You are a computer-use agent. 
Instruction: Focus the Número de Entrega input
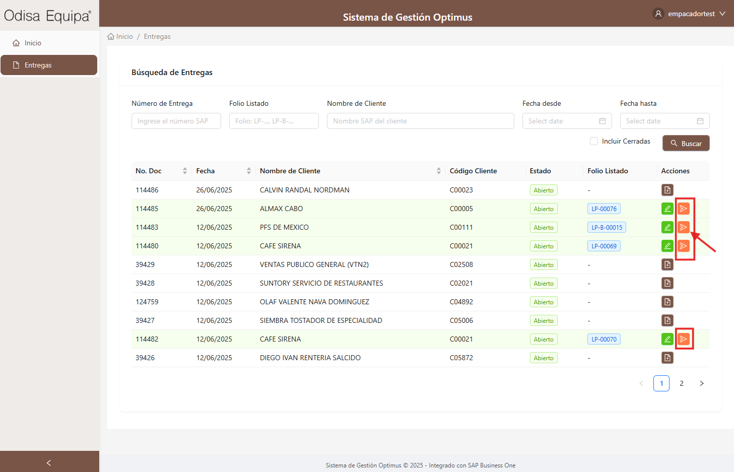[176, 121]
